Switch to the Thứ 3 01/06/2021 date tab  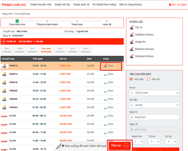coord(73,50)
